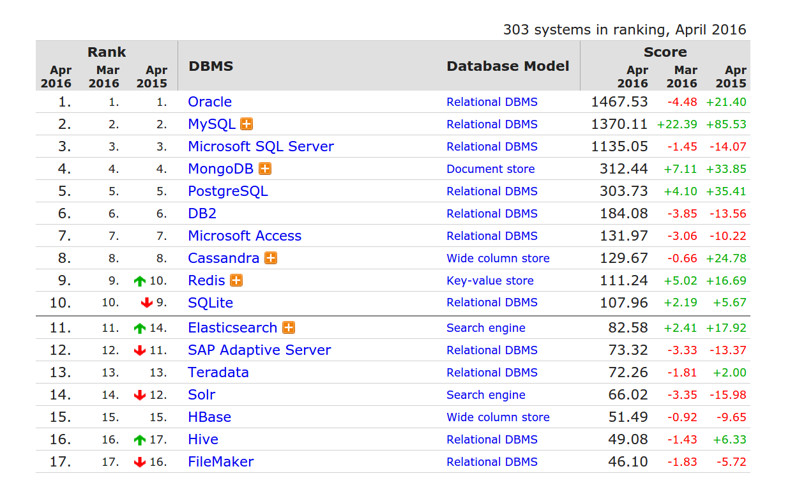Click the +85.53 yearly change for MySQL
790x478 pixels.
tap(726, 124)
